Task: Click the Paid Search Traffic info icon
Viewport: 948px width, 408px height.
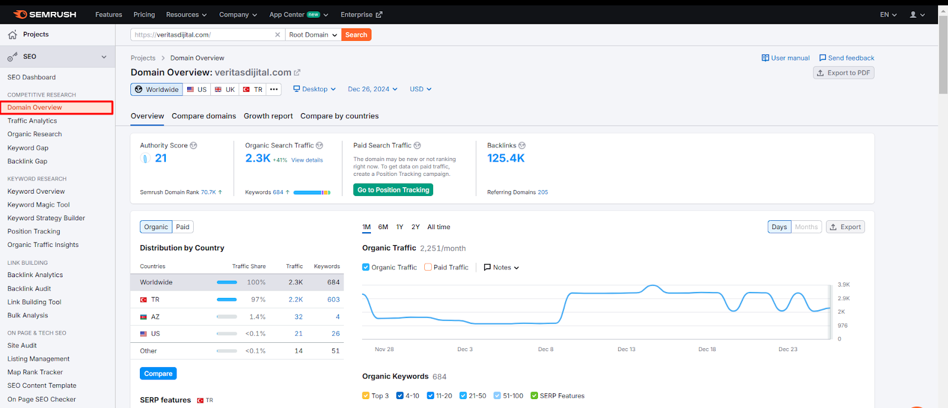Action: 417,146
